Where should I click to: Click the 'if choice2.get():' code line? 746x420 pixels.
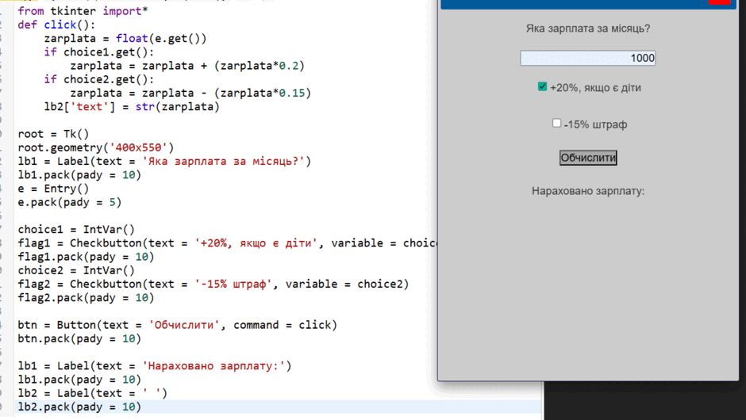click(x=99, y=79)
